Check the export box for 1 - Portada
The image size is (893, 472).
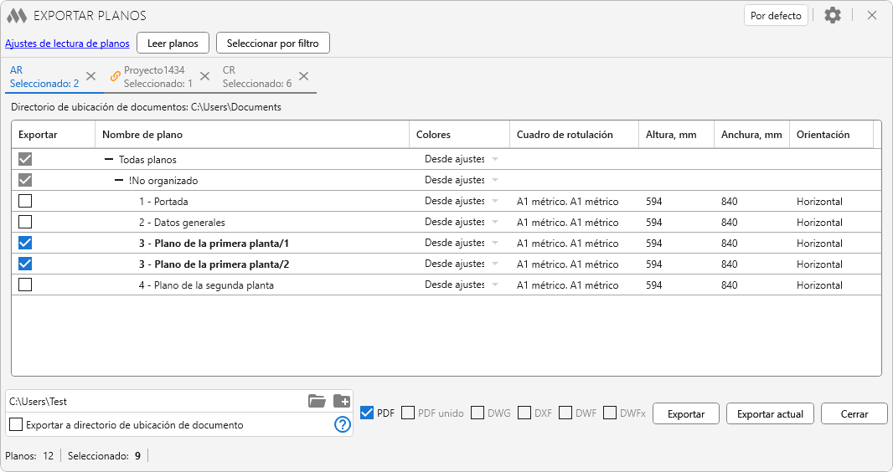click(x=25, y=201)
